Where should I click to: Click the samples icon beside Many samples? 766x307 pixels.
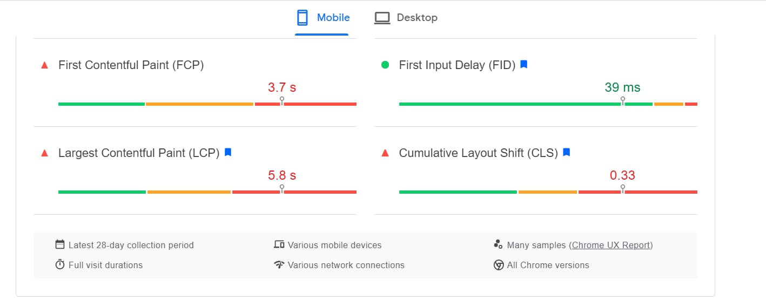point(498,244)
